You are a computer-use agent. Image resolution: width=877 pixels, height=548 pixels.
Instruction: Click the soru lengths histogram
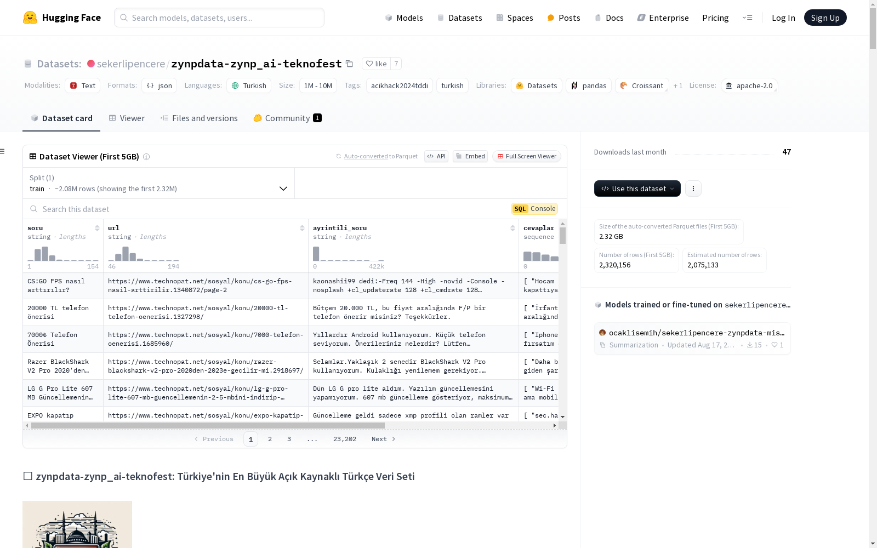pos(63,253)
